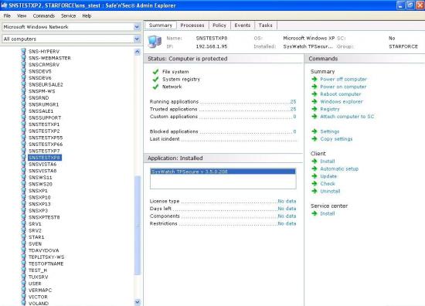This screenshot has height=306, width=425.
Task: Select the Summary tab
Action: coord(161,25)
